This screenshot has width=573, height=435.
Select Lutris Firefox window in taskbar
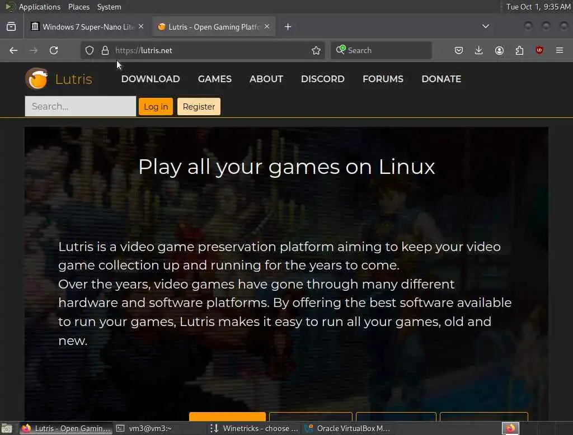coord(65,428)
